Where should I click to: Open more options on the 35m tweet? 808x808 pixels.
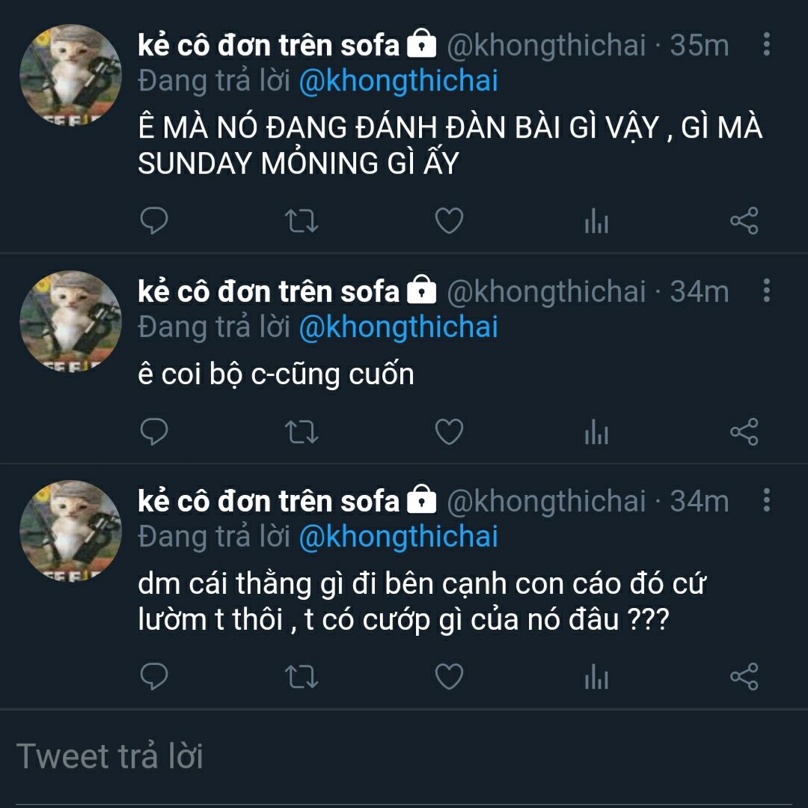(x=767, y=44)
